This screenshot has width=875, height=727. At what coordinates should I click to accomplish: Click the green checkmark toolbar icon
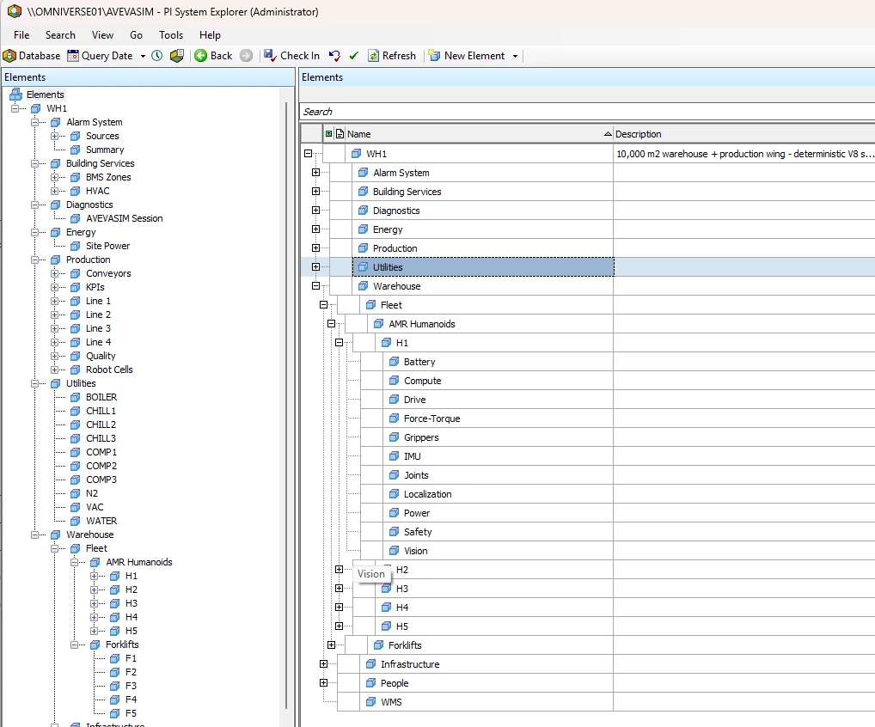click(x=353, y=56)
